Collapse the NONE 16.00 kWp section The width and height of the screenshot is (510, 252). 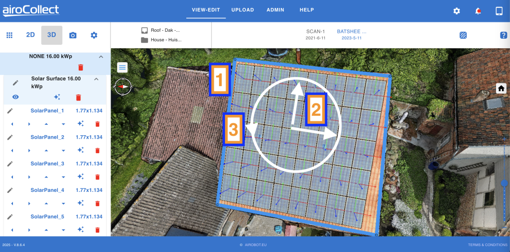(x=101, y=57)
